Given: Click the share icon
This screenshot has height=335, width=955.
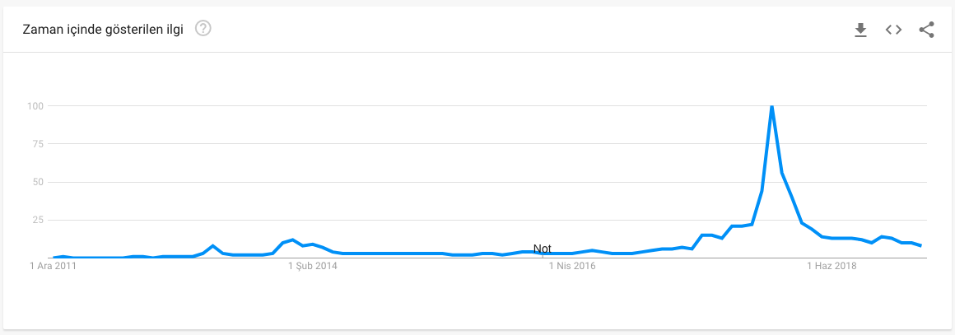Looking at the screenshot, I should click(x=926, y=30).
